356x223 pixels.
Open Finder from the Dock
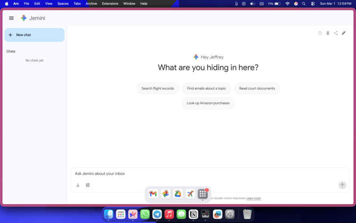[x=109, y=214]
